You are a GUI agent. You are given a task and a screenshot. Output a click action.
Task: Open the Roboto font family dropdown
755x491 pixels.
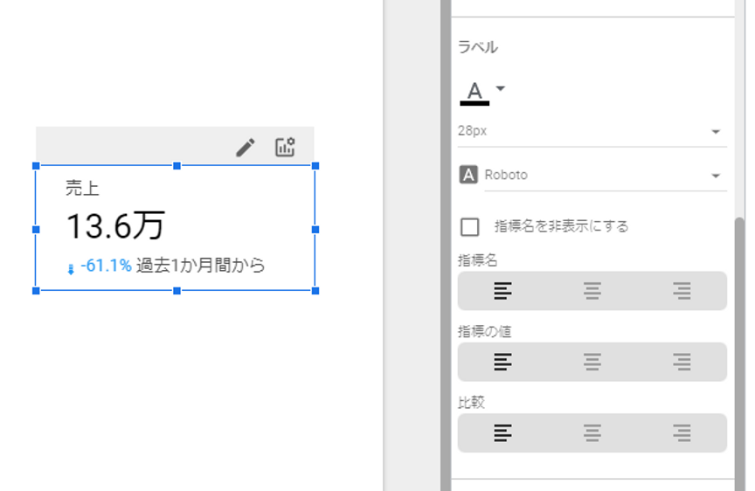606,176
